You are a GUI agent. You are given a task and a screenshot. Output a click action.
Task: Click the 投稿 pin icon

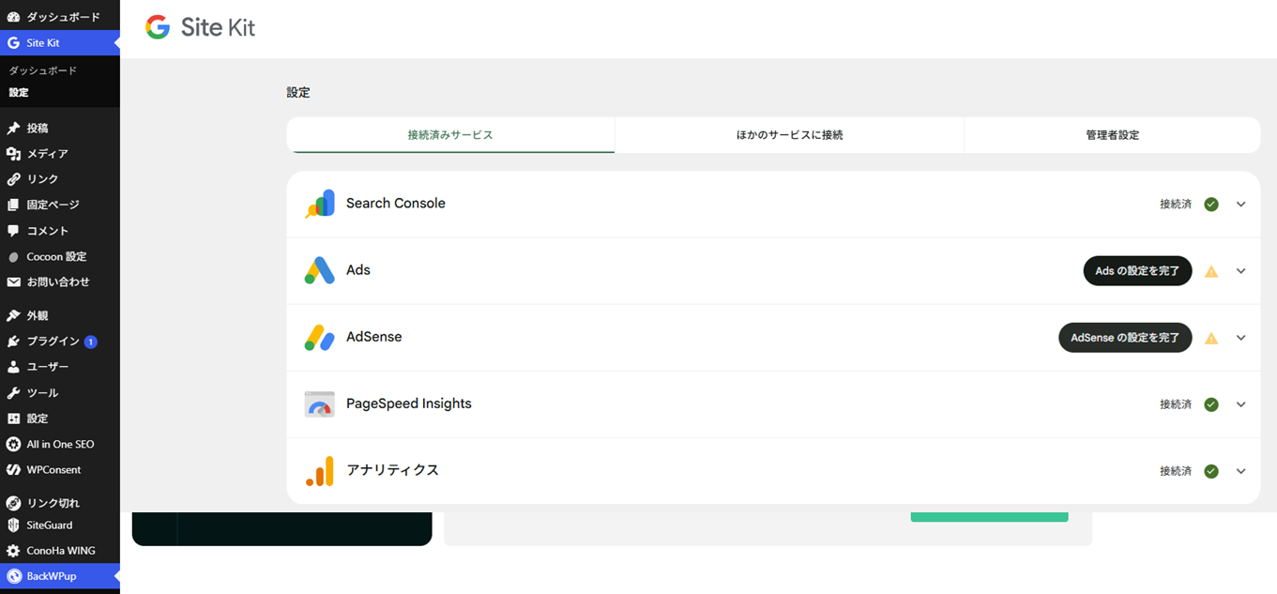click(13, 128)
